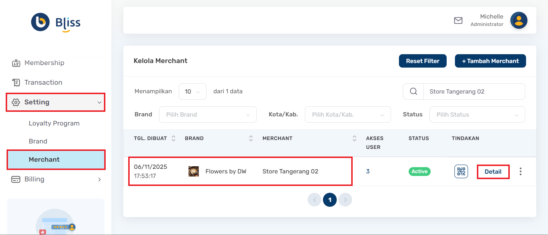Click the Bliss logo
Viewport: 548px width, 235px height.
click(x=56, y=22)
